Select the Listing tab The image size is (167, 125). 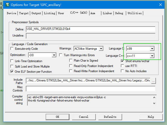[x=50, y=13]
